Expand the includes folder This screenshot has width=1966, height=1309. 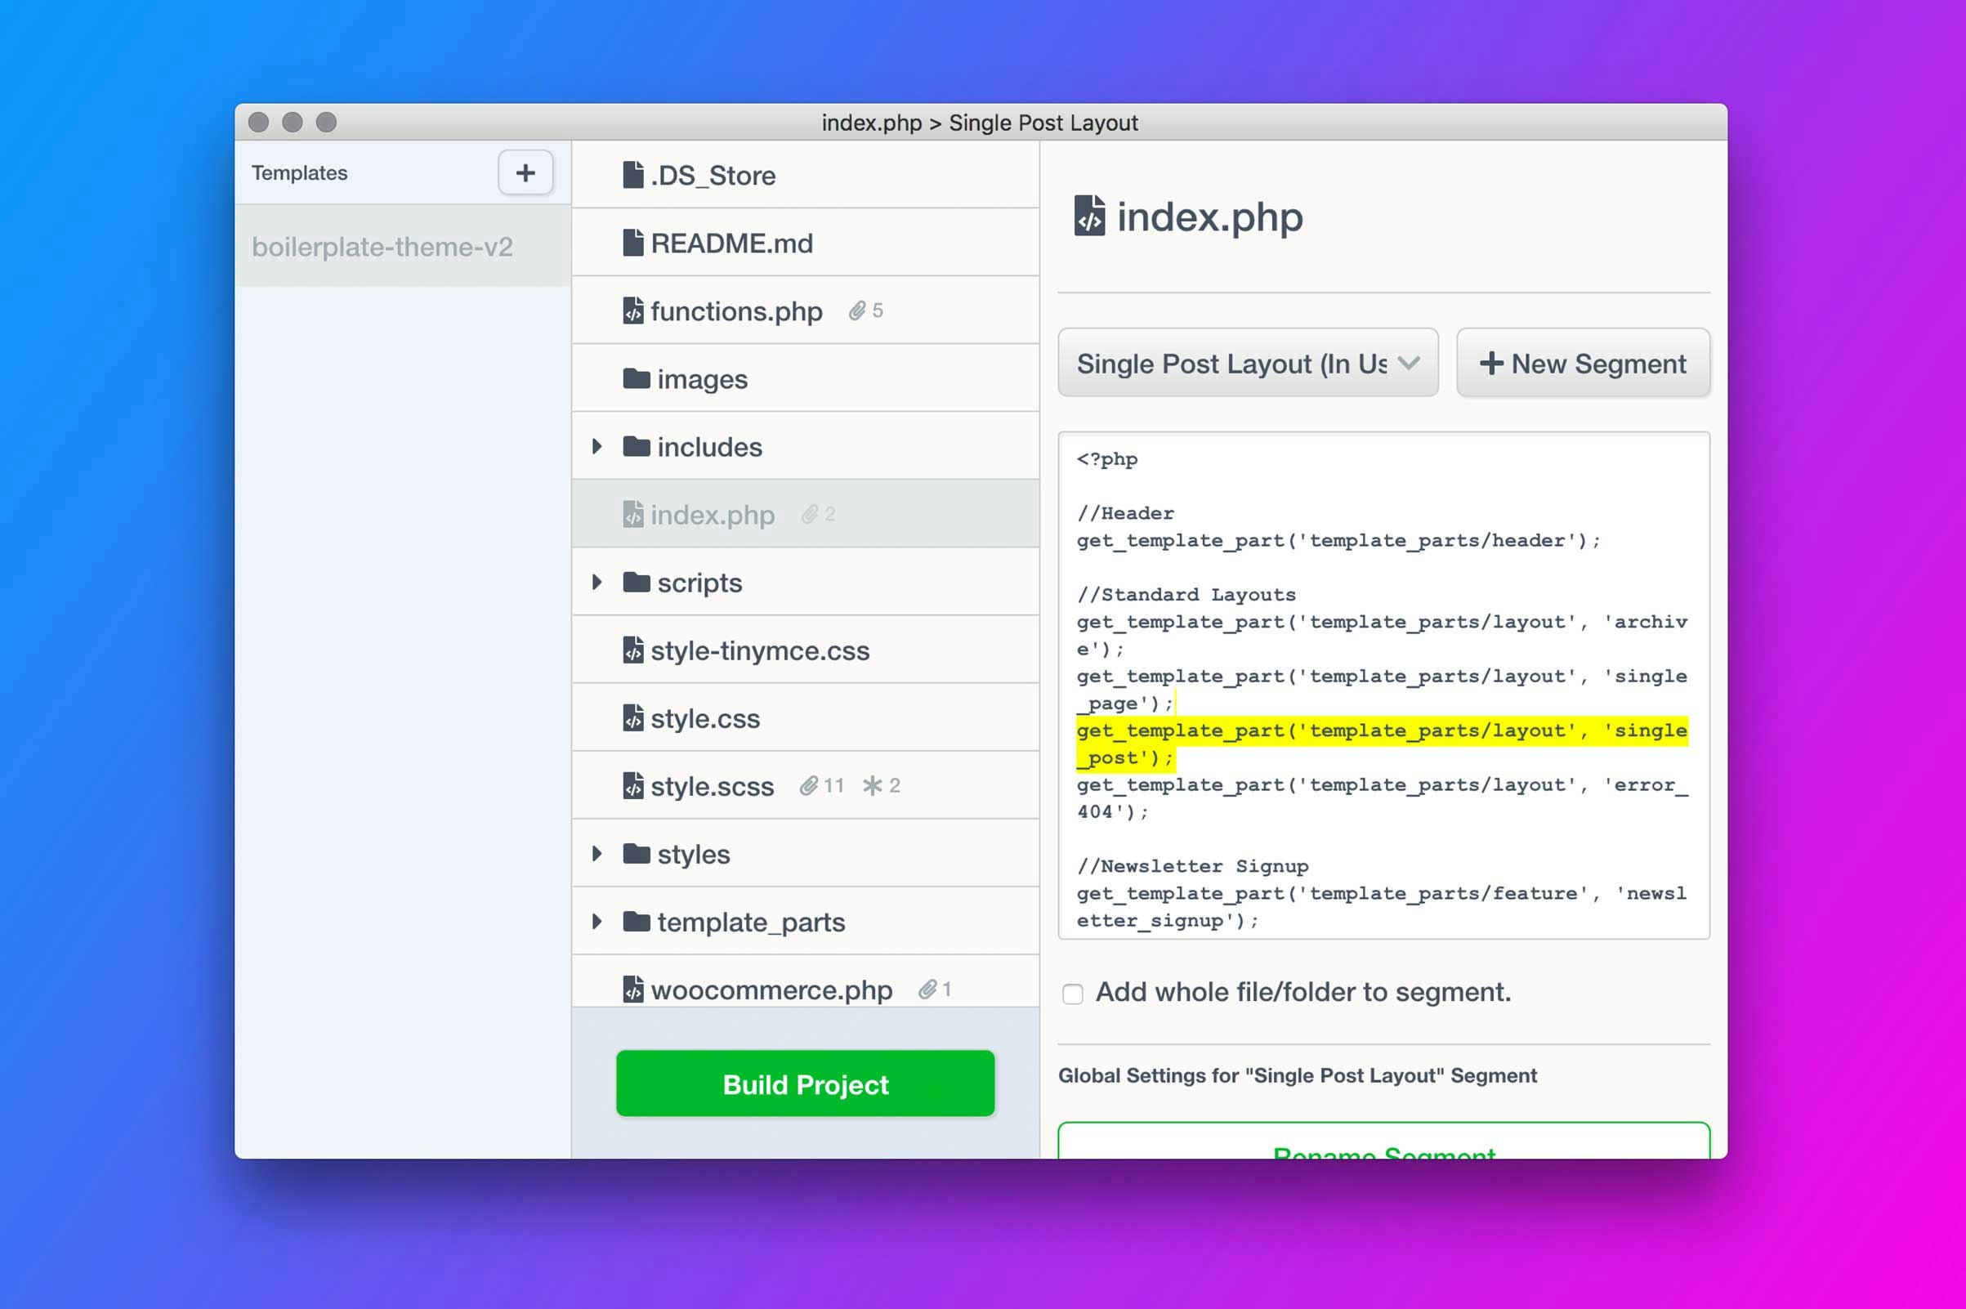(597, 447)
